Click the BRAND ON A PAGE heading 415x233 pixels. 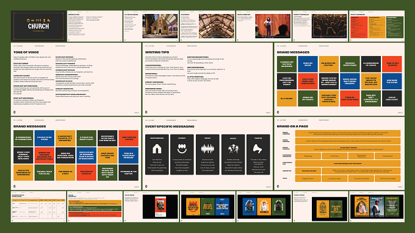tap(292, 127)
